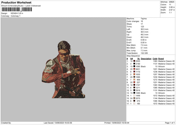
Task: Click the Trims value 123
Action: [x=142, y=27]
